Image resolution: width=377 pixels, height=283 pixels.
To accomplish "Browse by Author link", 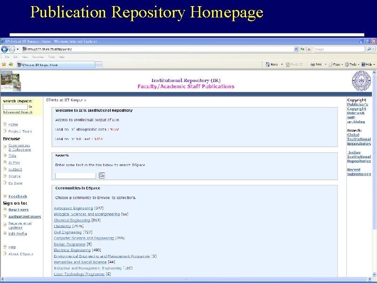I will [x=14, y=163].
